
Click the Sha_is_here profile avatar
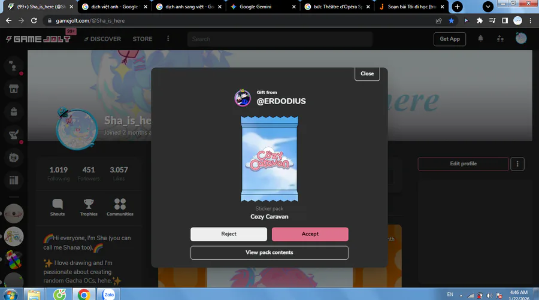pos(76,129)
